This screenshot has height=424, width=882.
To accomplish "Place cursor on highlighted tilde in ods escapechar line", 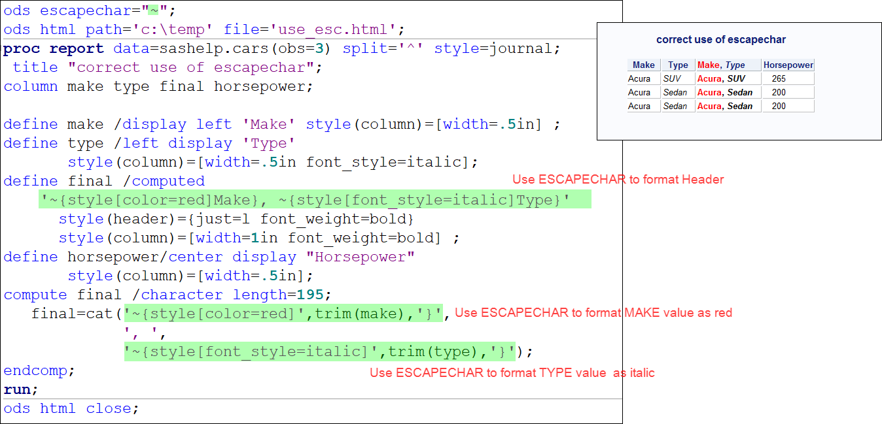I will coord(154,11).
